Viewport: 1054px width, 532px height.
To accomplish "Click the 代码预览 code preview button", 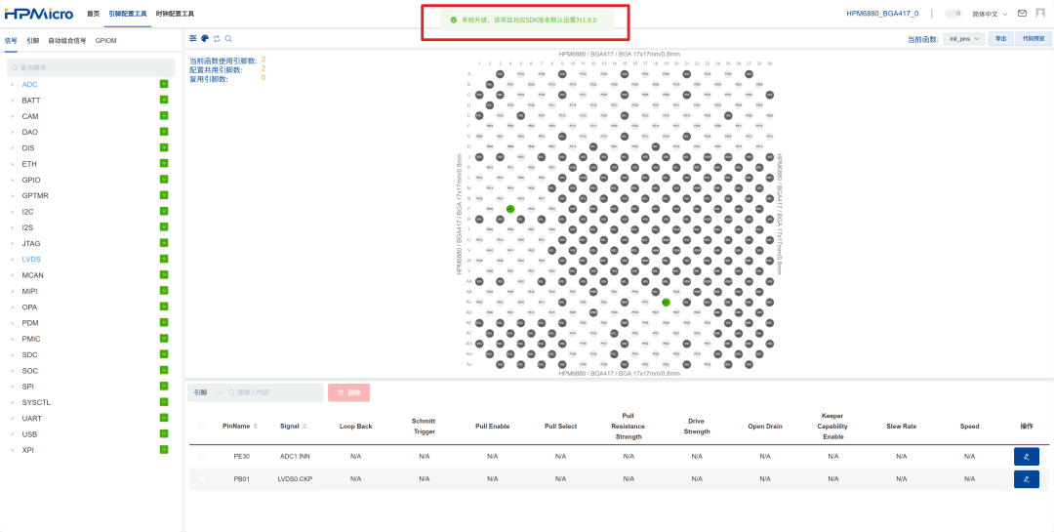I will coord(1034,39).
